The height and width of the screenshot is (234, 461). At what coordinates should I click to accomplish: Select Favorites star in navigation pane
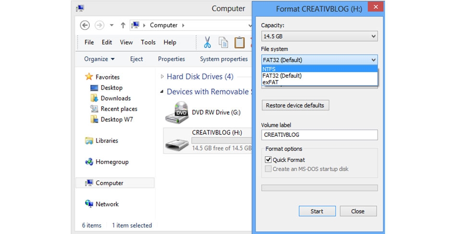click(x=89, y=77)
